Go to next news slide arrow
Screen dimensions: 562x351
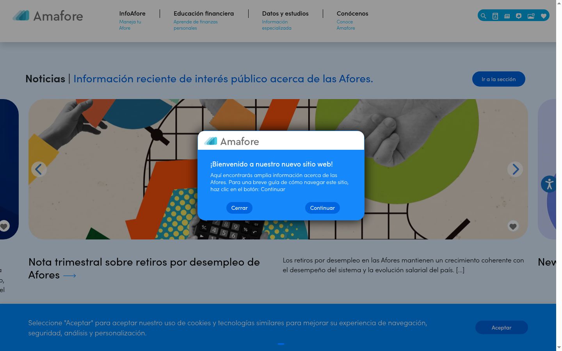pos(515,169)
